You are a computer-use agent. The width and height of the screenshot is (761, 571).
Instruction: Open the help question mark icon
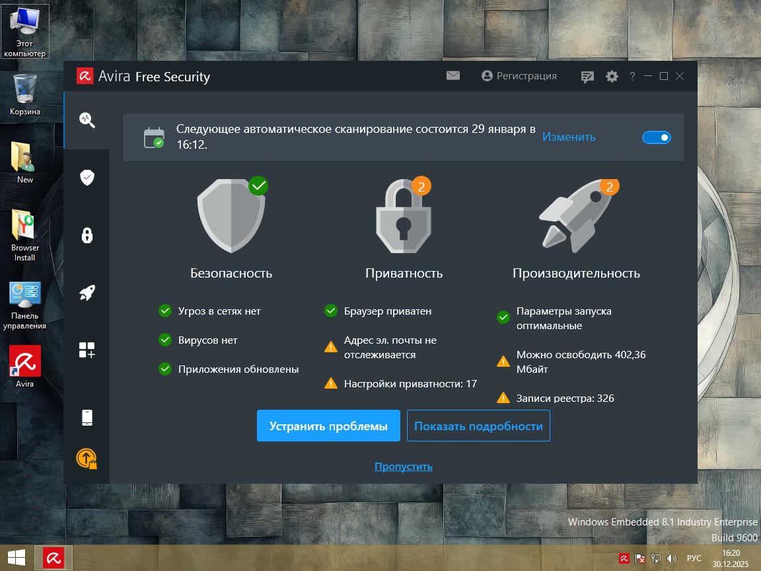[632, 76]
